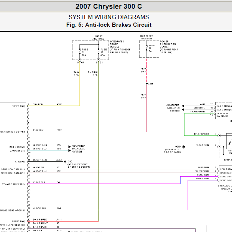Click 'WHT' wire label at pin 17

pos(202,104)
